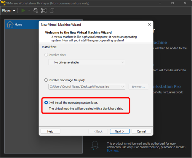Click the Browse... button
The width and height of the screenshot is (192, 158).
[x=139, y=87]
